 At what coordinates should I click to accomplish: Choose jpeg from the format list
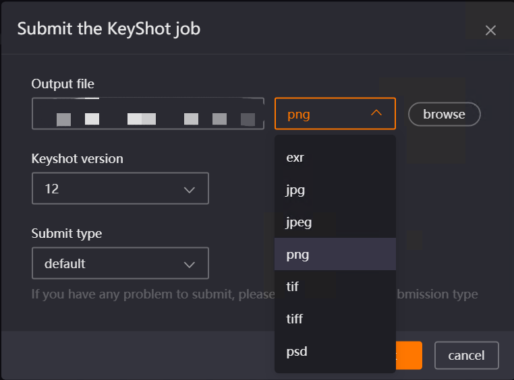click(335, 222)
